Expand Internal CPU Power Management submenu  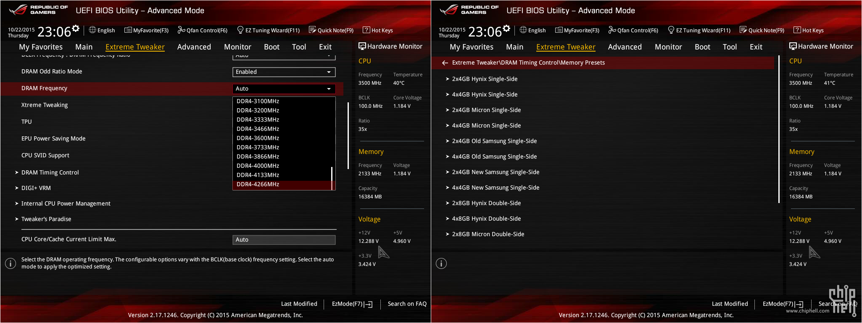(66, 203)
